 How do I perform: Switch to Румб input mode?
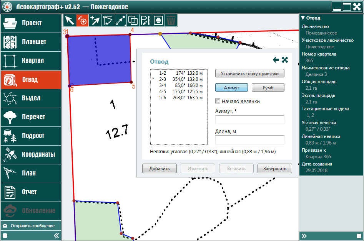[x=268, y=88]
